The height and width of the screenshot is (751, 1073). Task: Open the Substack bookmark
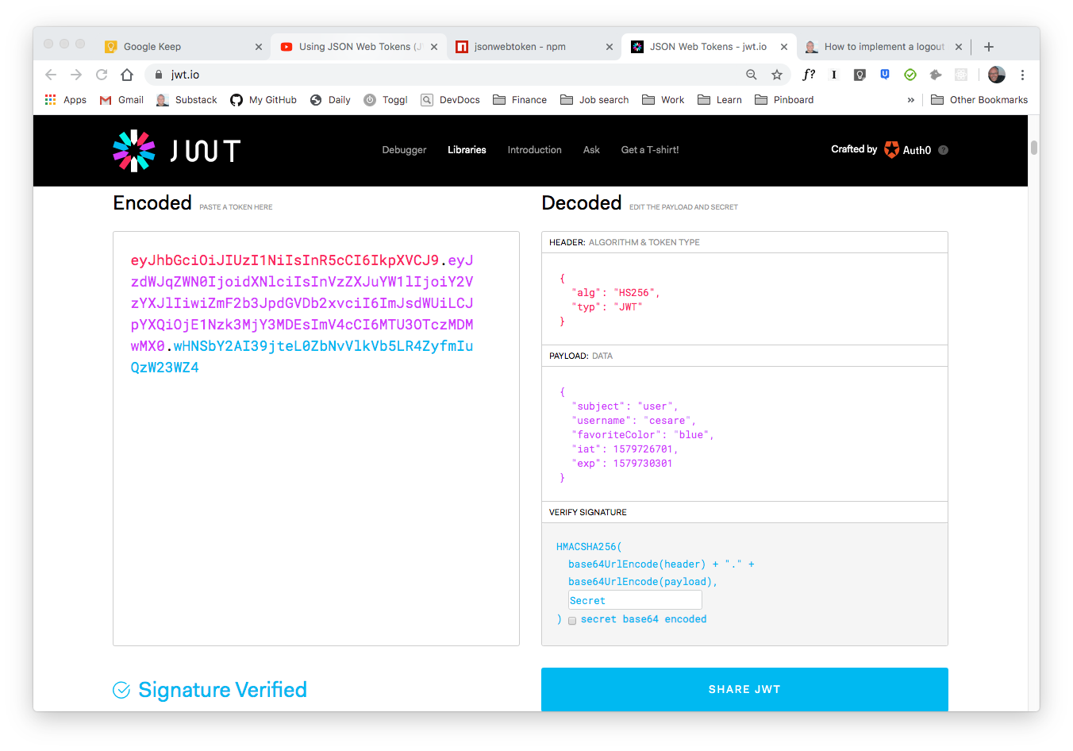(187, 100)
